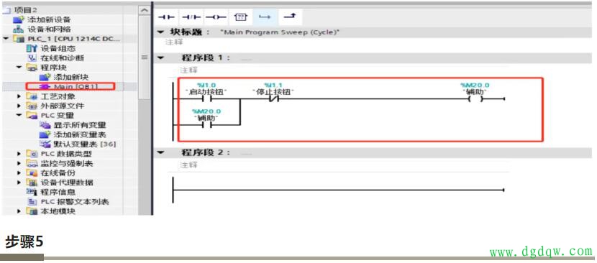The width and height of the screenshot is (597, 263).
Task: Collapse 程序段 2 network
Action: 160,152
